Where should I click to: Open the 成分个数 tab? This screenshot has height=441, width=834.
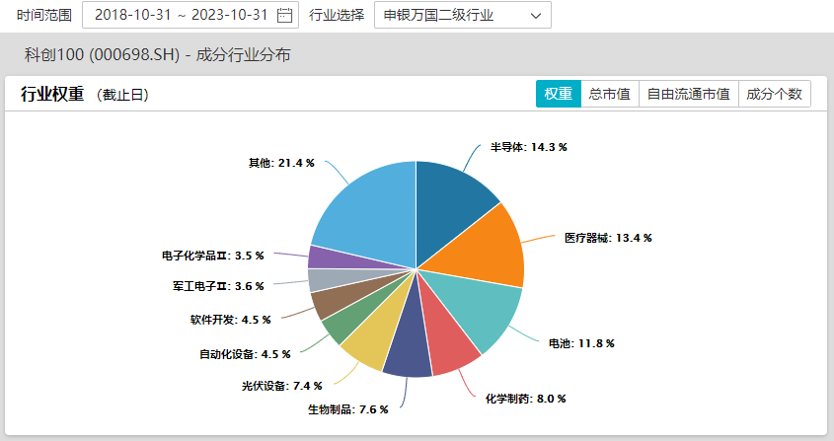pyautogui.click(x=775, y=94)
